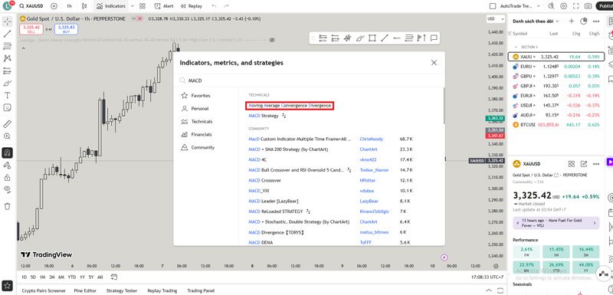The height and width of the screenshot is (295, 613).
Task: Collapse the indicator legend chevron
Action: (x=23, y=48)
